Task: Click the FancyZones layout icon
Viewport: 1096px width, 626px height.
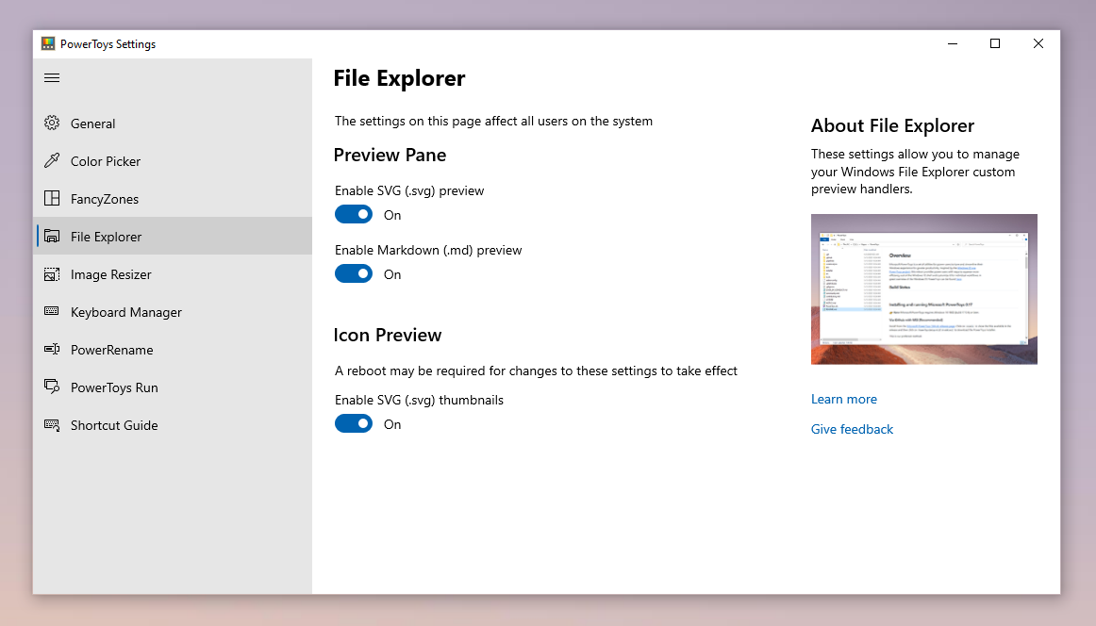Action: point(52,198)
